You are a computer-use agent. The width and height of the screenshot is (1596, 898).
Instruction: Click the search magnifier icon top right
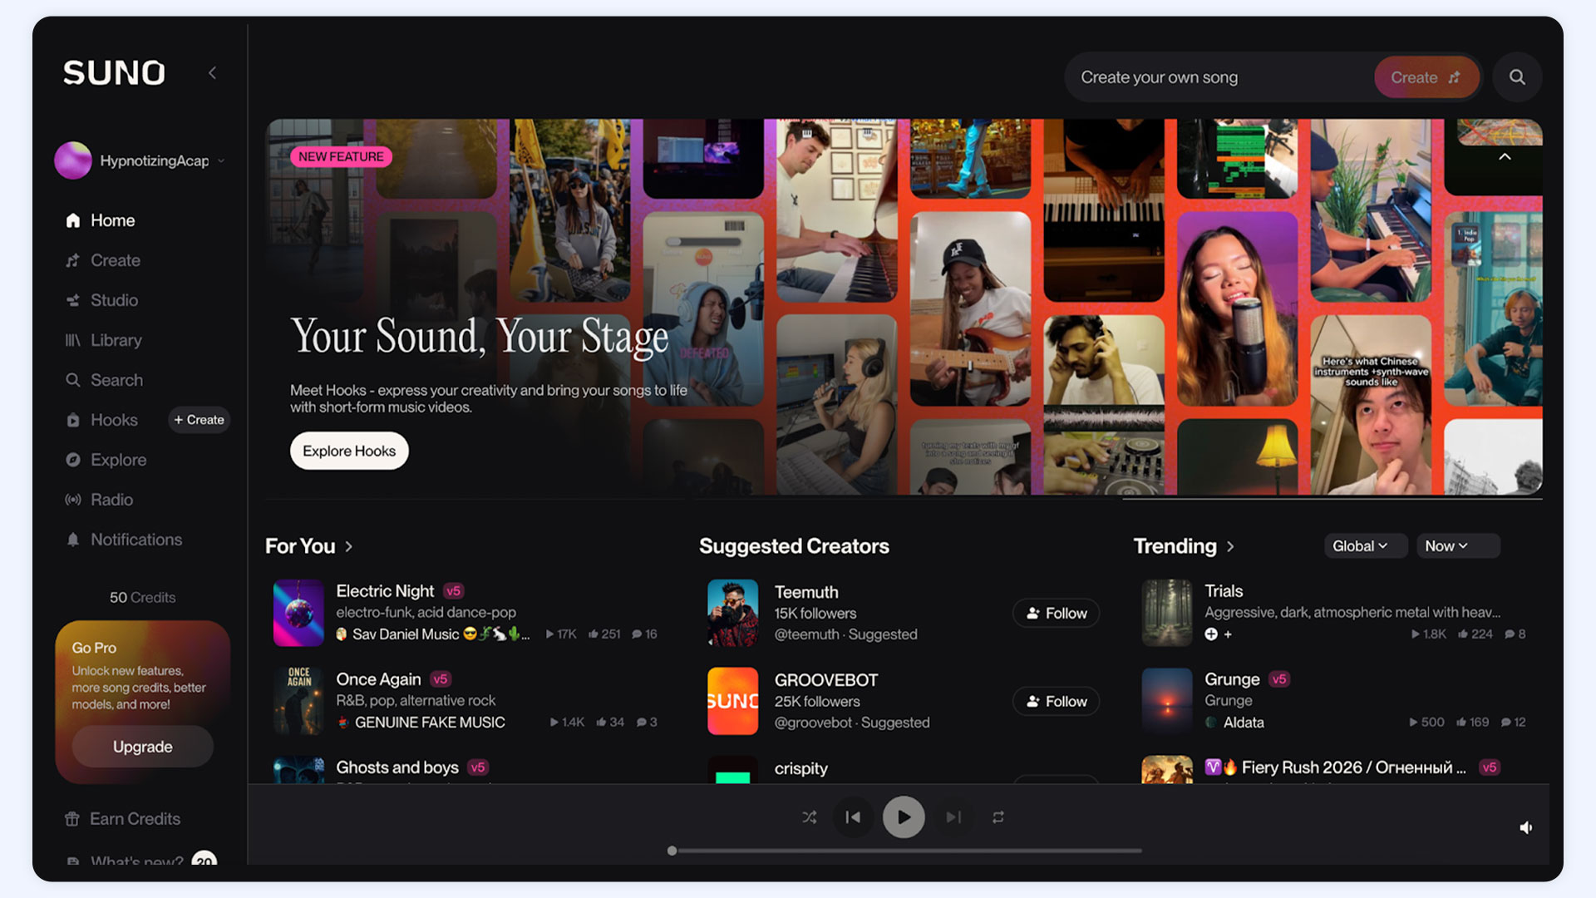(x=1517, y=77)
